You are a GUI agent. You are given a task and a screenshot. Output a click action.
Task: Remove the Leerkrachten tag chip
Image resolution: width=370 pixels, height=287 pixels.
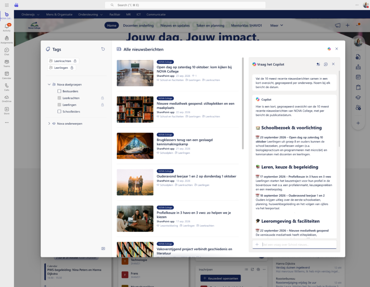(x=63, y=61)
